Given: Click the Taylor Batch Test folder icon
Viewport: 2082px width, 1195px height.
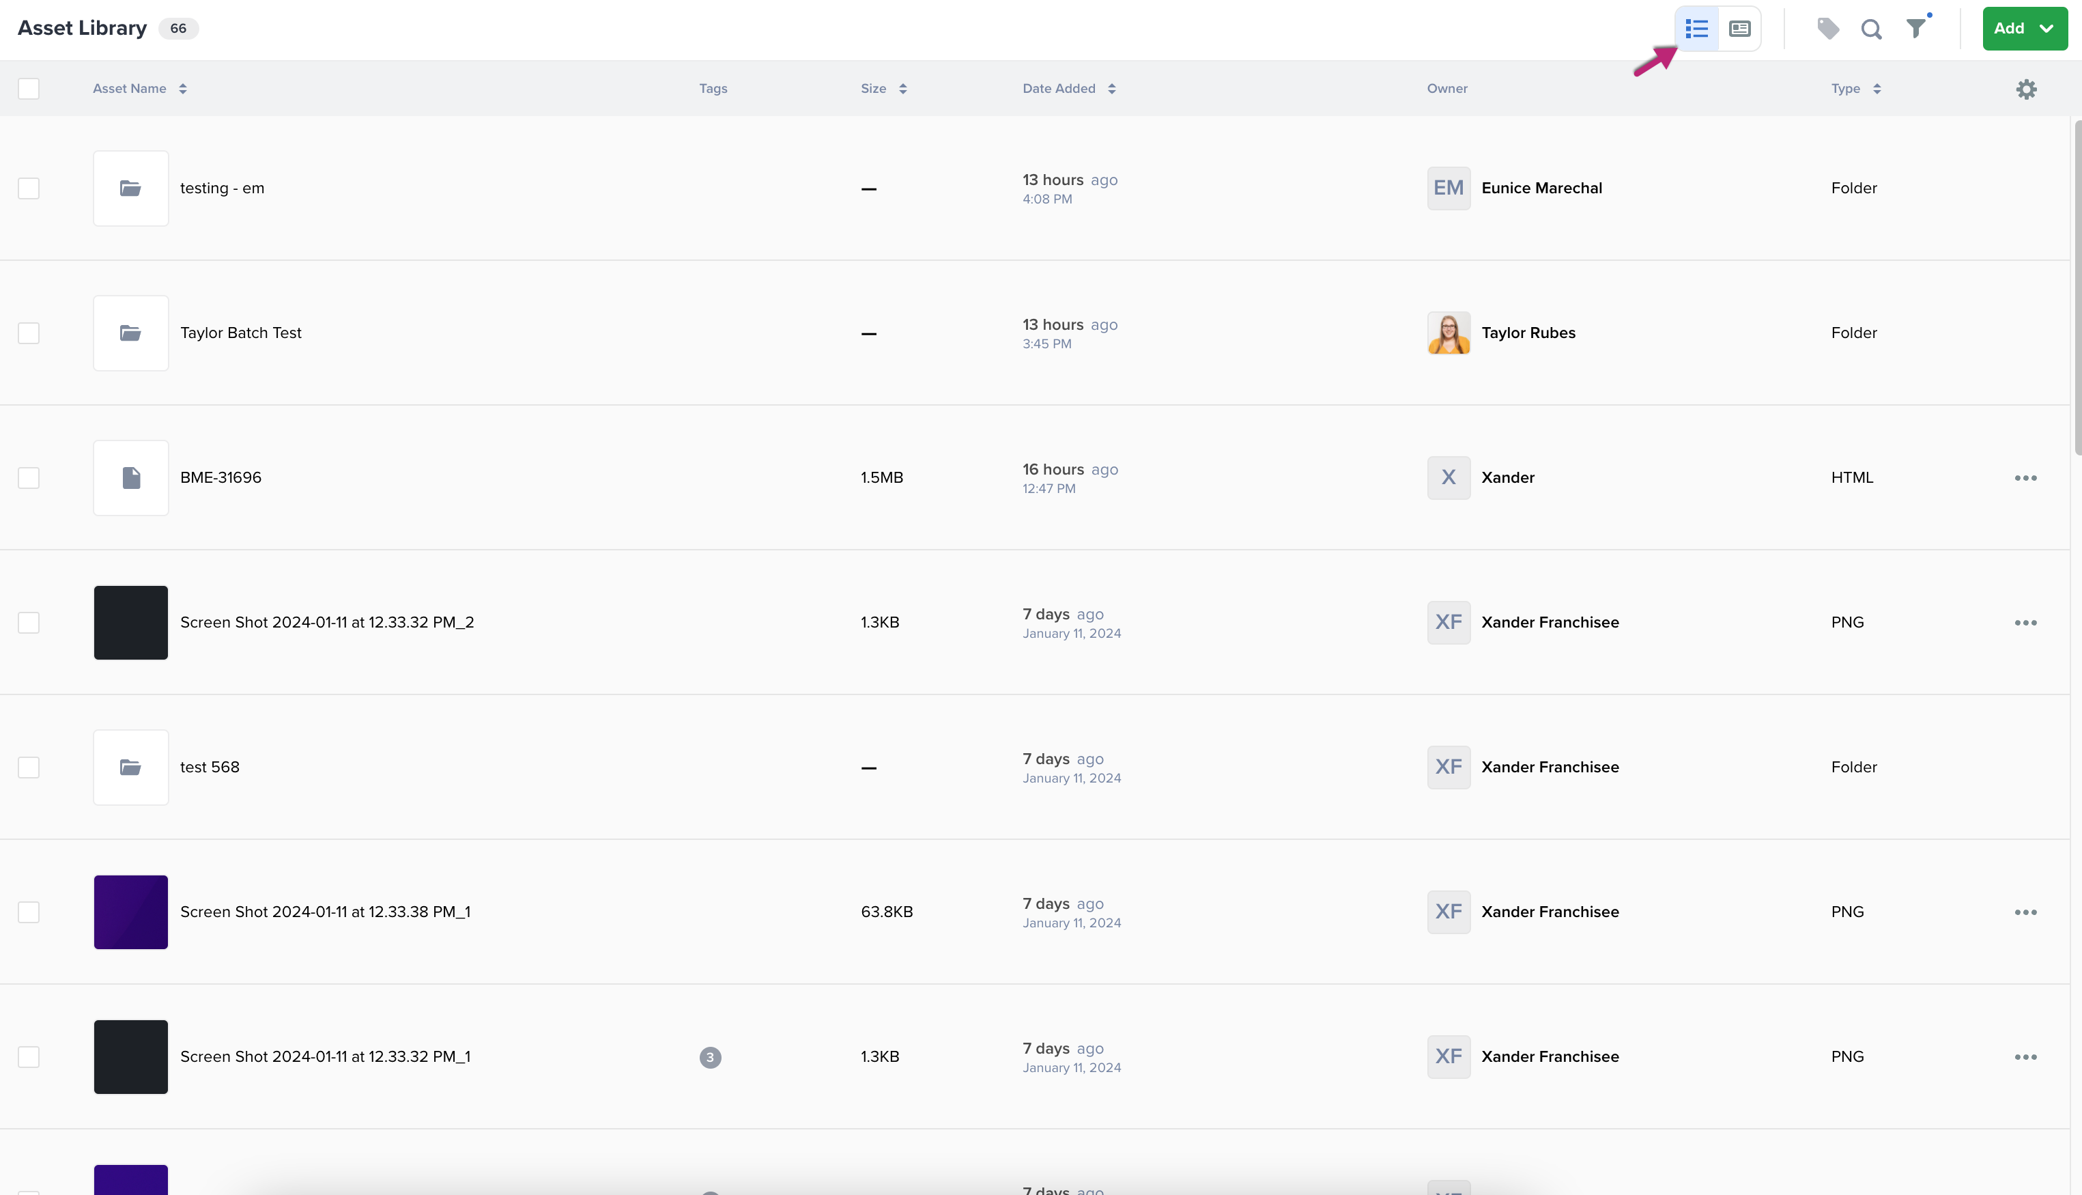Looking at the screenshot, I should [130, 333].
